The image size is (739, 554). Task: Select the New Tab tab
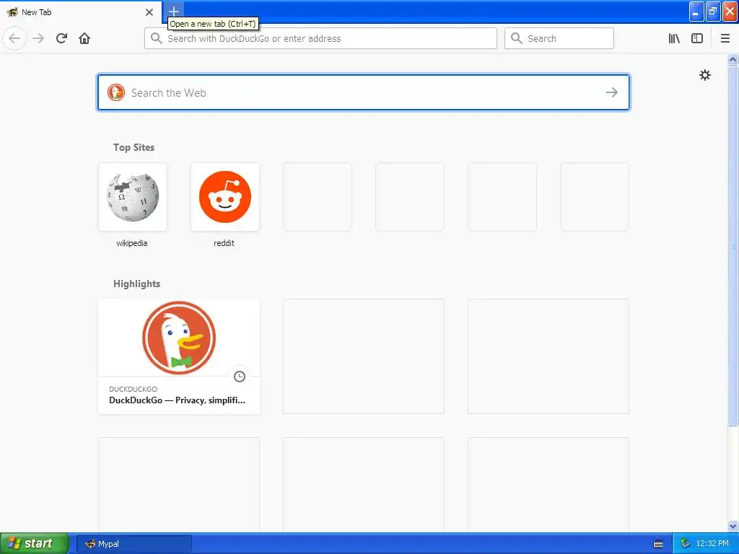click(80, 12)
